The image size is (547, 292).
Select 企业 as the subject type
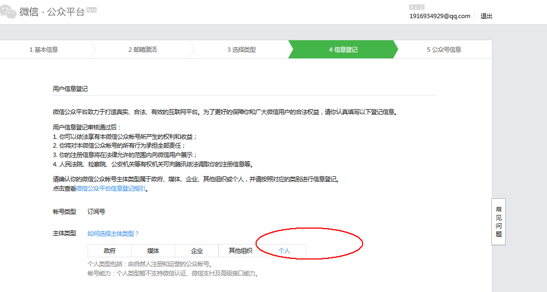(x=197, y=251)
